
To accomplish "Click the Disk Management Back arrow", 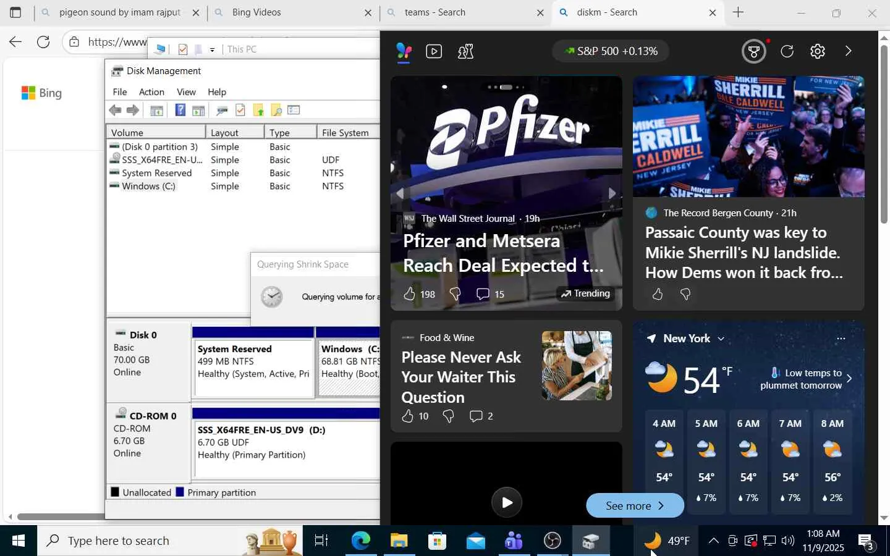I will [x=115, y=110].
